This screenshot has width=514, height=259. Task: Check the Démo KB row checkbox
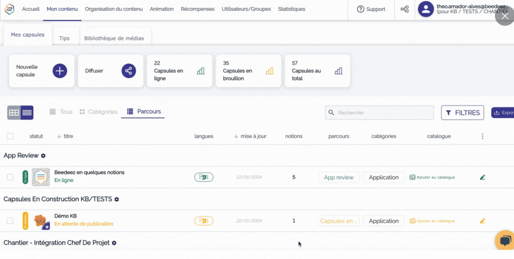10,221
